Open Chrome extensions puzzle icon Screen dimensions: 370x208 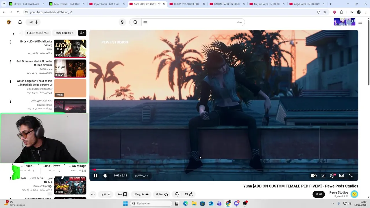(x=341, y=12)
